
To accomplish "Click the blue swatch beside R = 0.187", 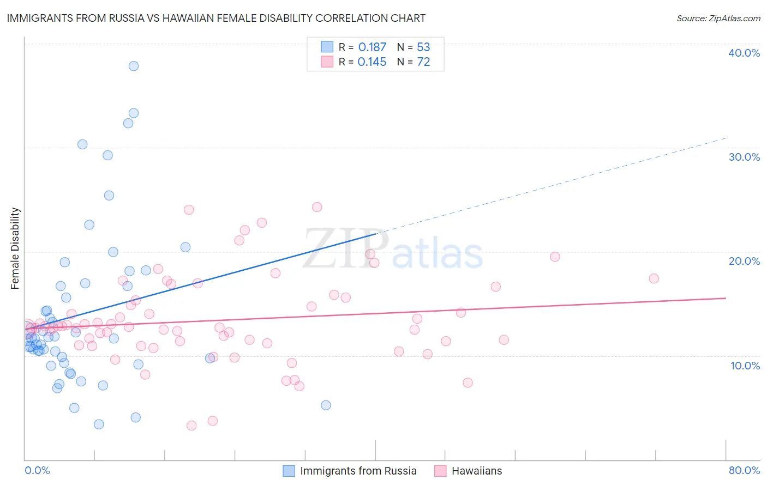I will pos(327,46).
